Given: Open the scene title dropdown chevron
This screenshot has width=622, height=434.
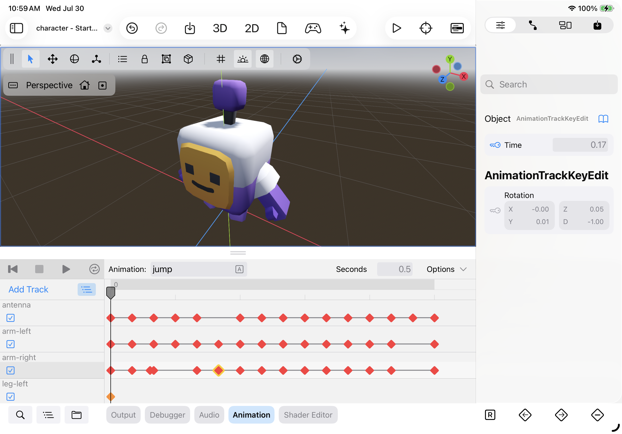Looking at the screenshot, I should pyautogui.click(x=108, y=28).
